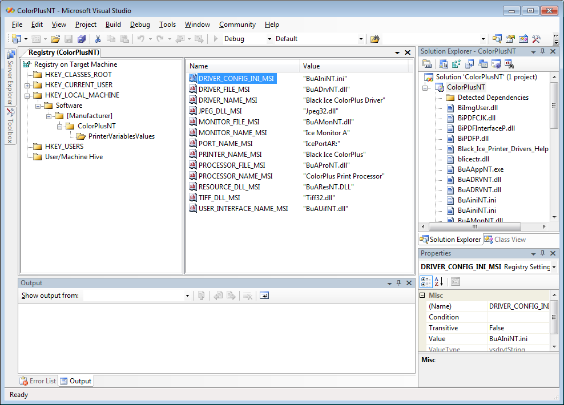Open the User Interface Editor icon
This screenshot has width=564, height=405.
483,64
